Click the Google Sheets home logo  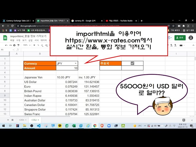pos(5,38)
